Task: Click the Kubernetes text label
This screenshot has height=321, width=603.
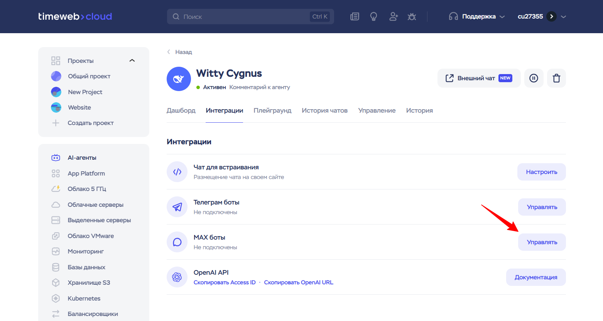Action: (x=84, y=299)
